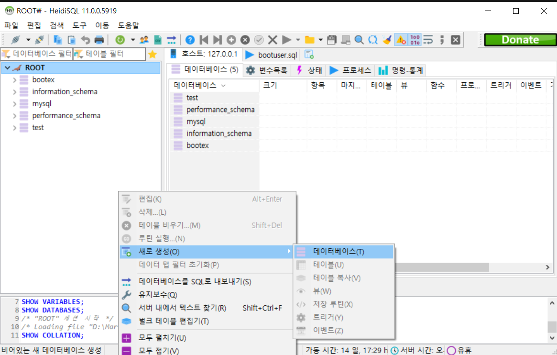
Task: Click the find and replace icon
Action: coord(372,40)
